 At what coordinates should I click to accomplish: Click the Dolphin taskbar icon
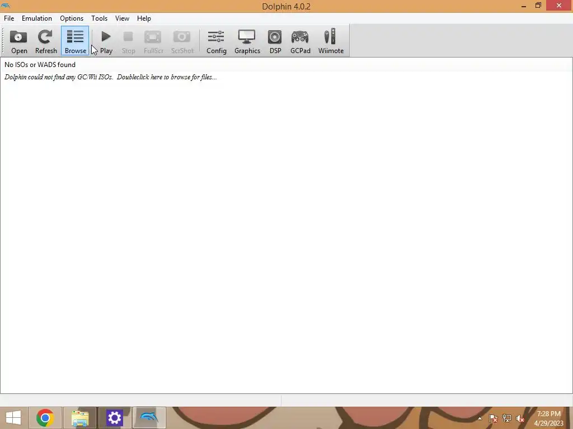click(x=149, y=418)
